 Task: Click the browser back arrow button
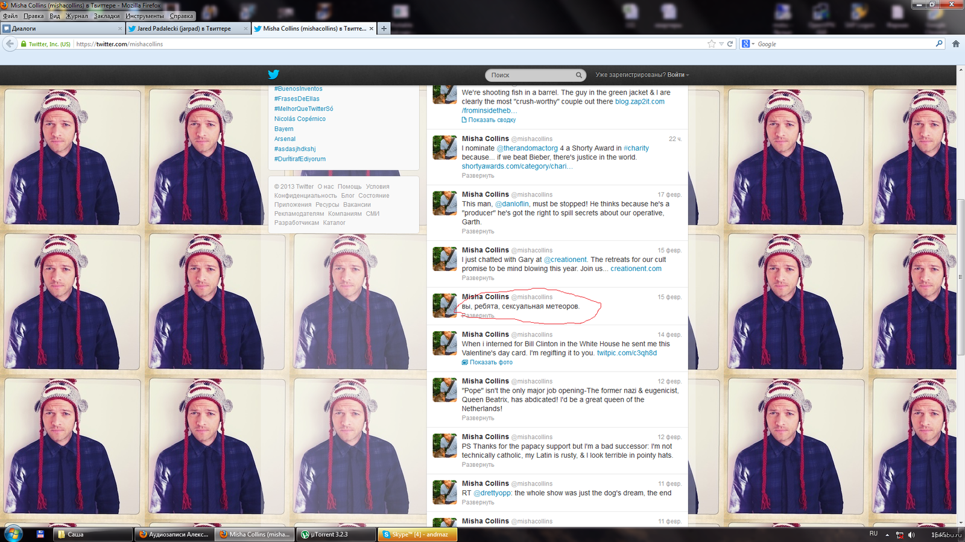(x=10, y=44)
